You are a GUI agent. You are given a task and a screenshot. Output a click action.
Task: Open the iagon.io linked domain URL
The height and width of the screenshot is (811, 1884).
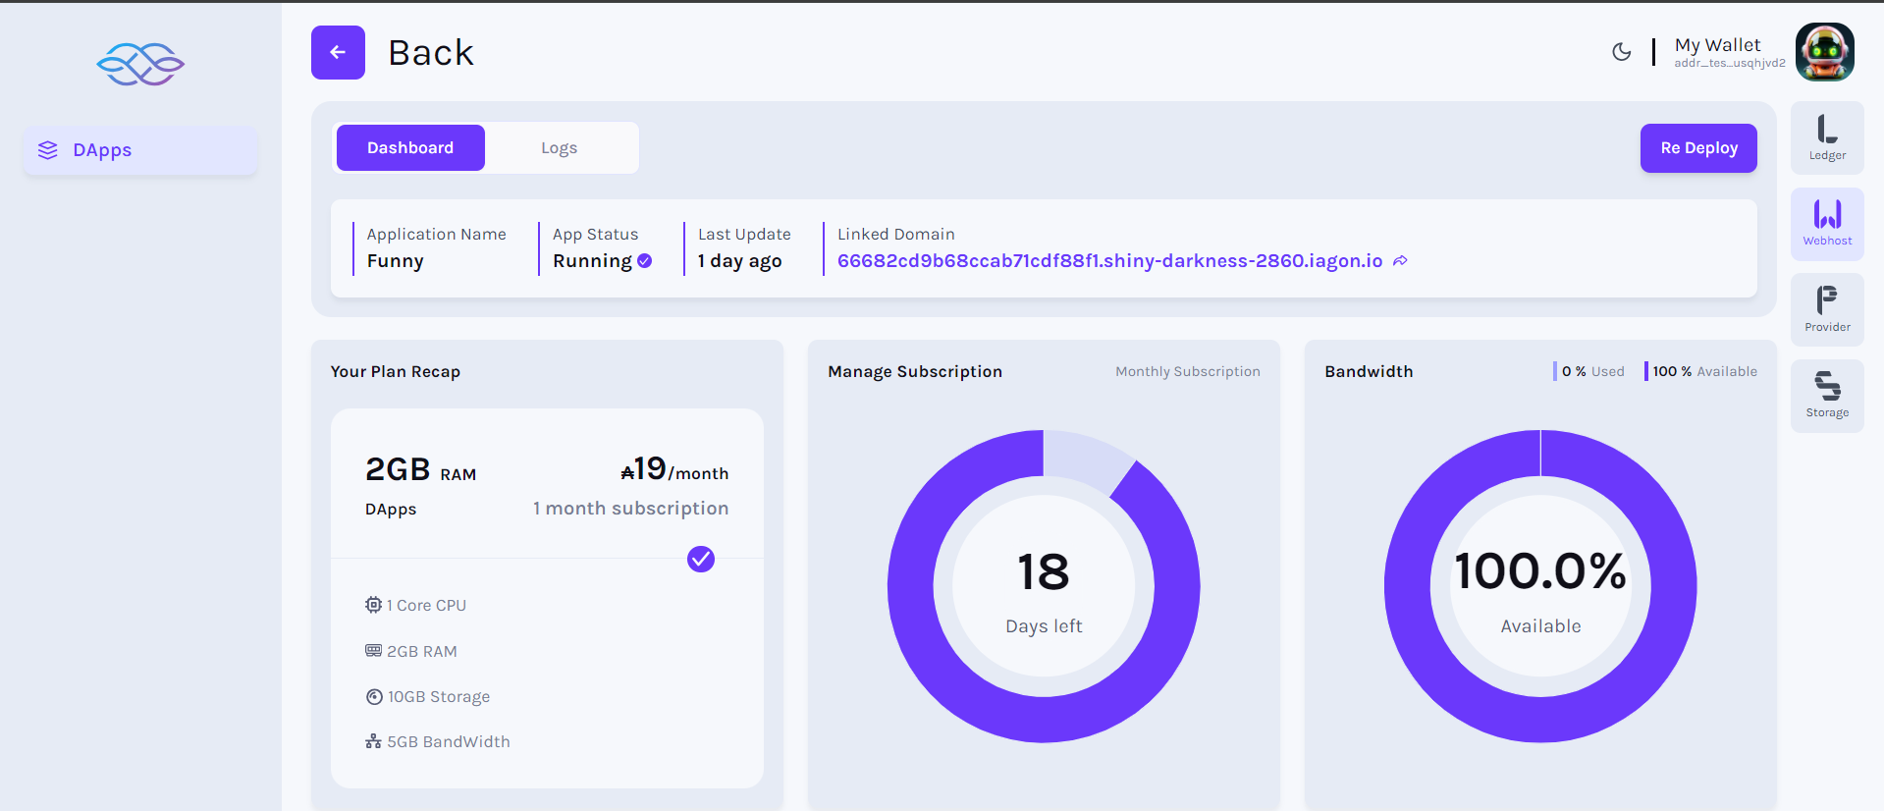[1108, 261]
